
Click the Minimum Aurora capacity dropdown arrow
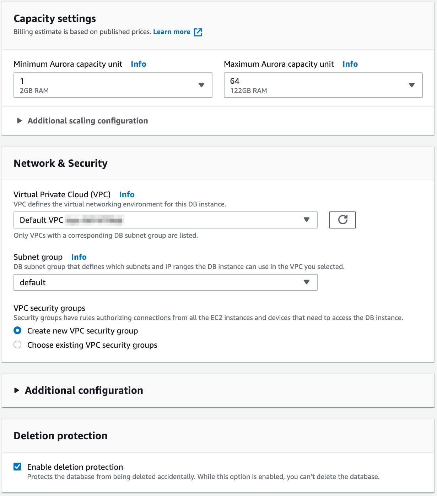201,85
